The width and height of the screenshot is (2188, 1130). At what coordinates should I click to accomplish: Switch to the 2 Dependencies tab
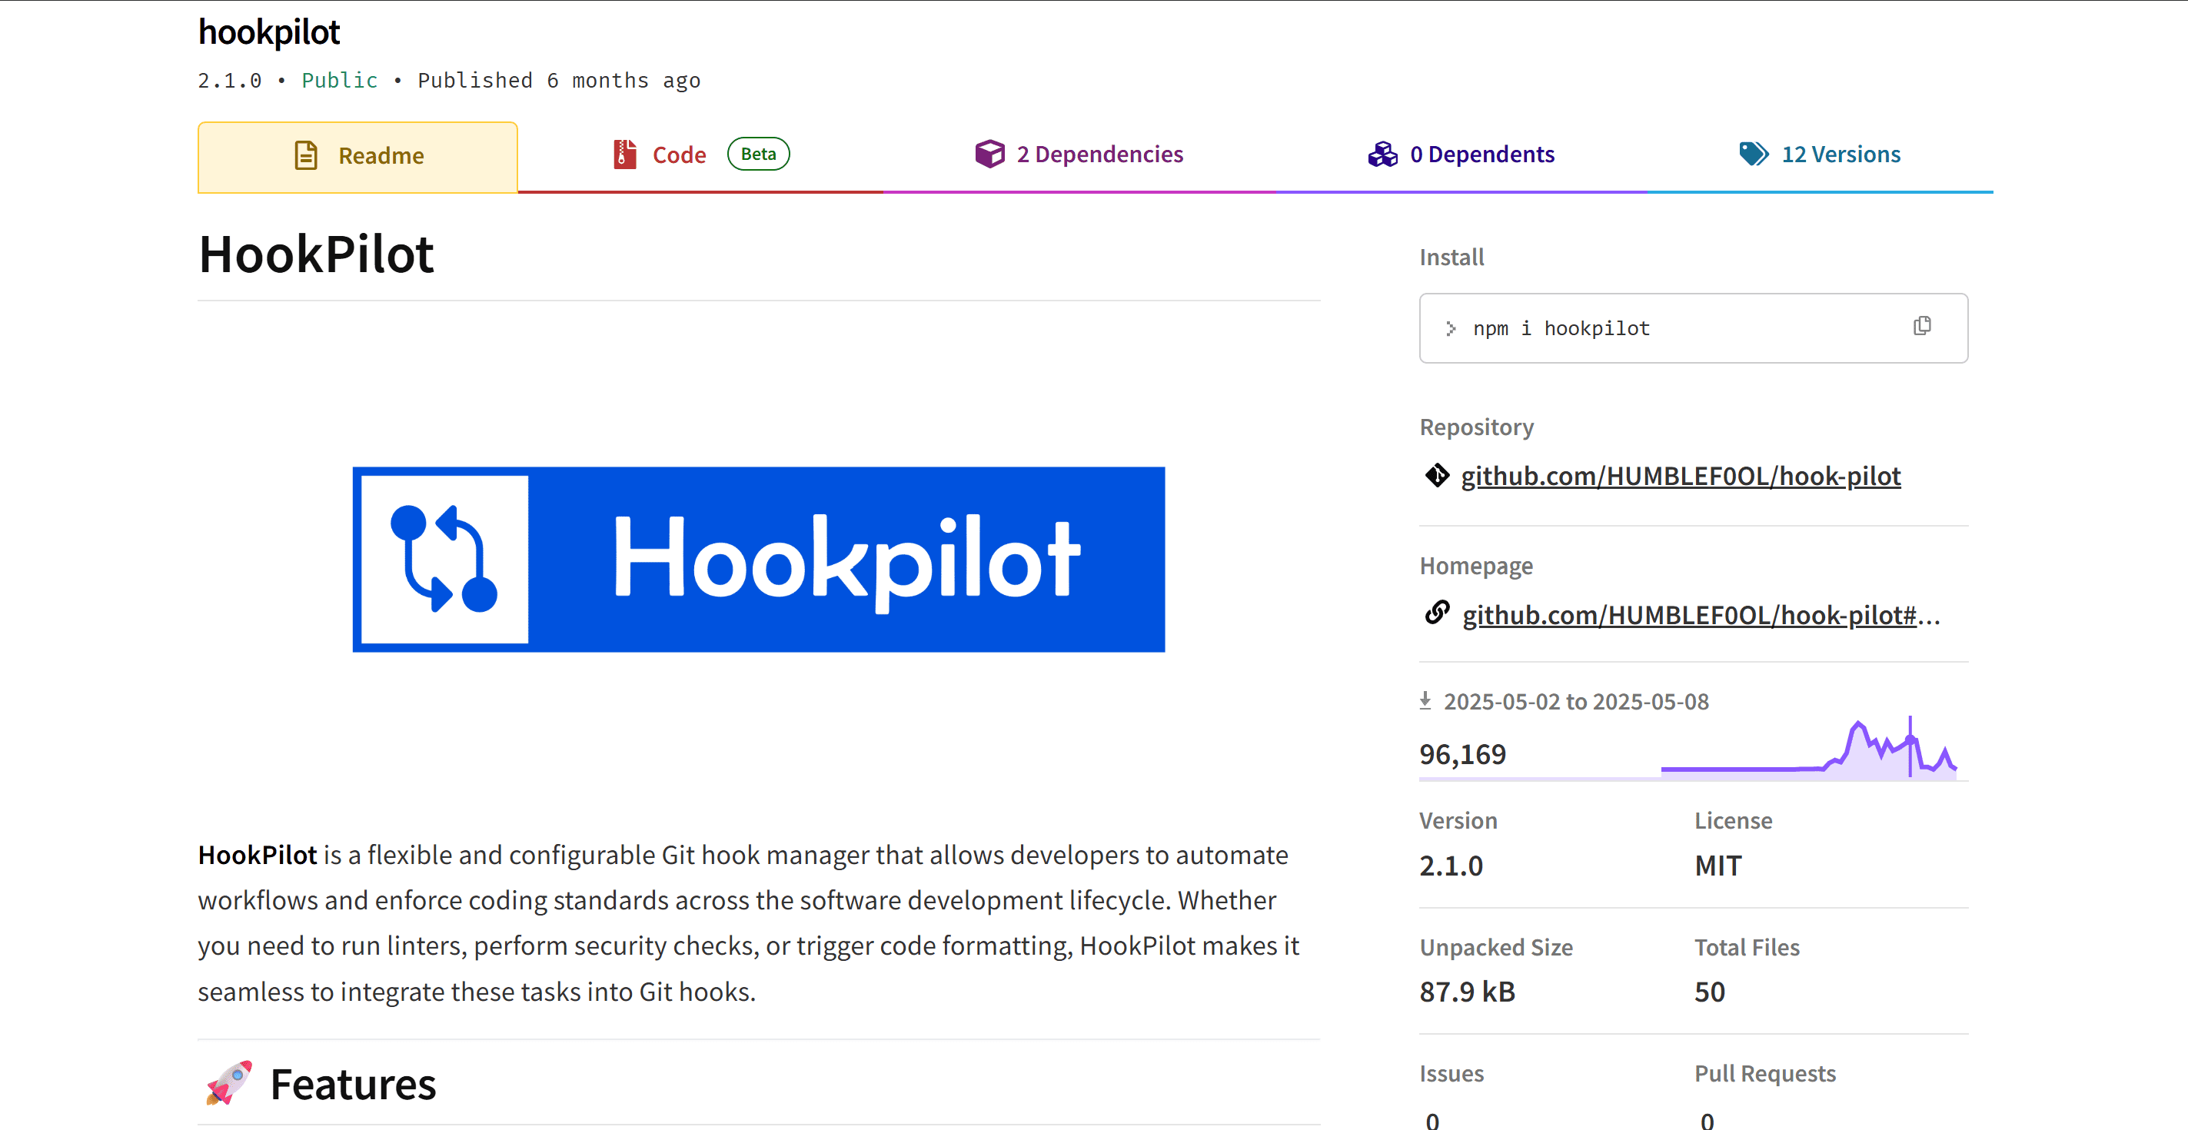click(1099, 154)
